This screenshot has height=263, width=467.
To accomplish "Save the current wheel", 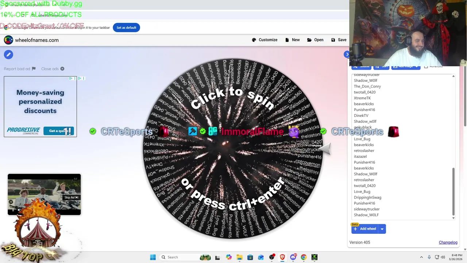I will point(339,40).
